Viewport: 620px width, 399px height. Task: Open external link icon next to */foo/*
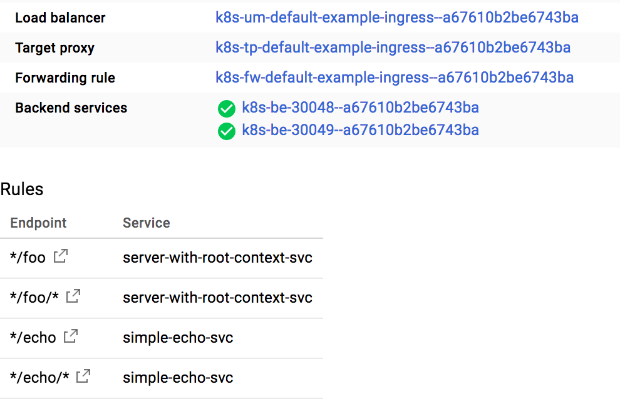(73, 296)
